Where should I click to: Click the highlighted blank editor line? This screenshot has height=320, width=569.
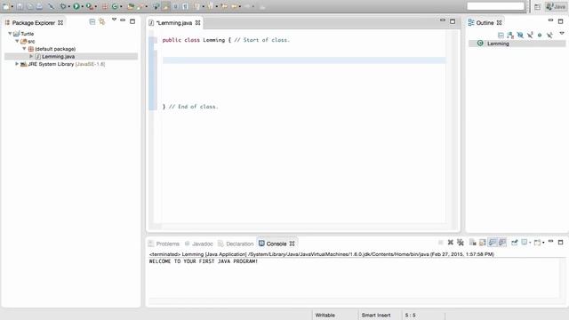click(304, 60)
